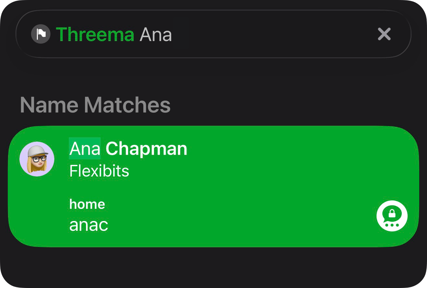Click the typed query text Ana
427x288 pixels.
[x=156, y=34]
